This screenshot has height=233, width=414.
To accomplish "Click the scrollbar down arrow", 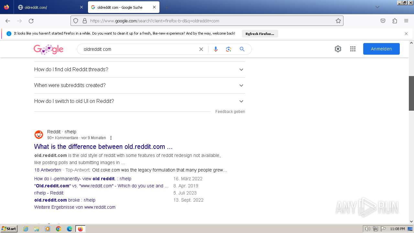I will tap(411, 221).
